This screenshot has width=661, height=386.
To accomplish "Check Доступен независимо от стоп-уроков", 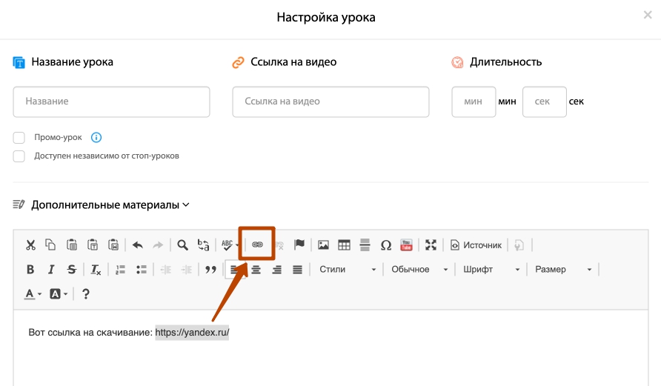I will click(19, 156).
